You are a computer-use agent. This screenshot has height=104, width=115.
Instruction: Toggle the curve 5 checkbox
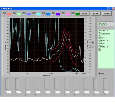43,15
